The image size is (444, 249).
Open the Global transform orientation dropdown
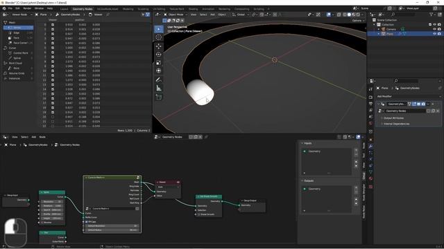pos(241,15)
